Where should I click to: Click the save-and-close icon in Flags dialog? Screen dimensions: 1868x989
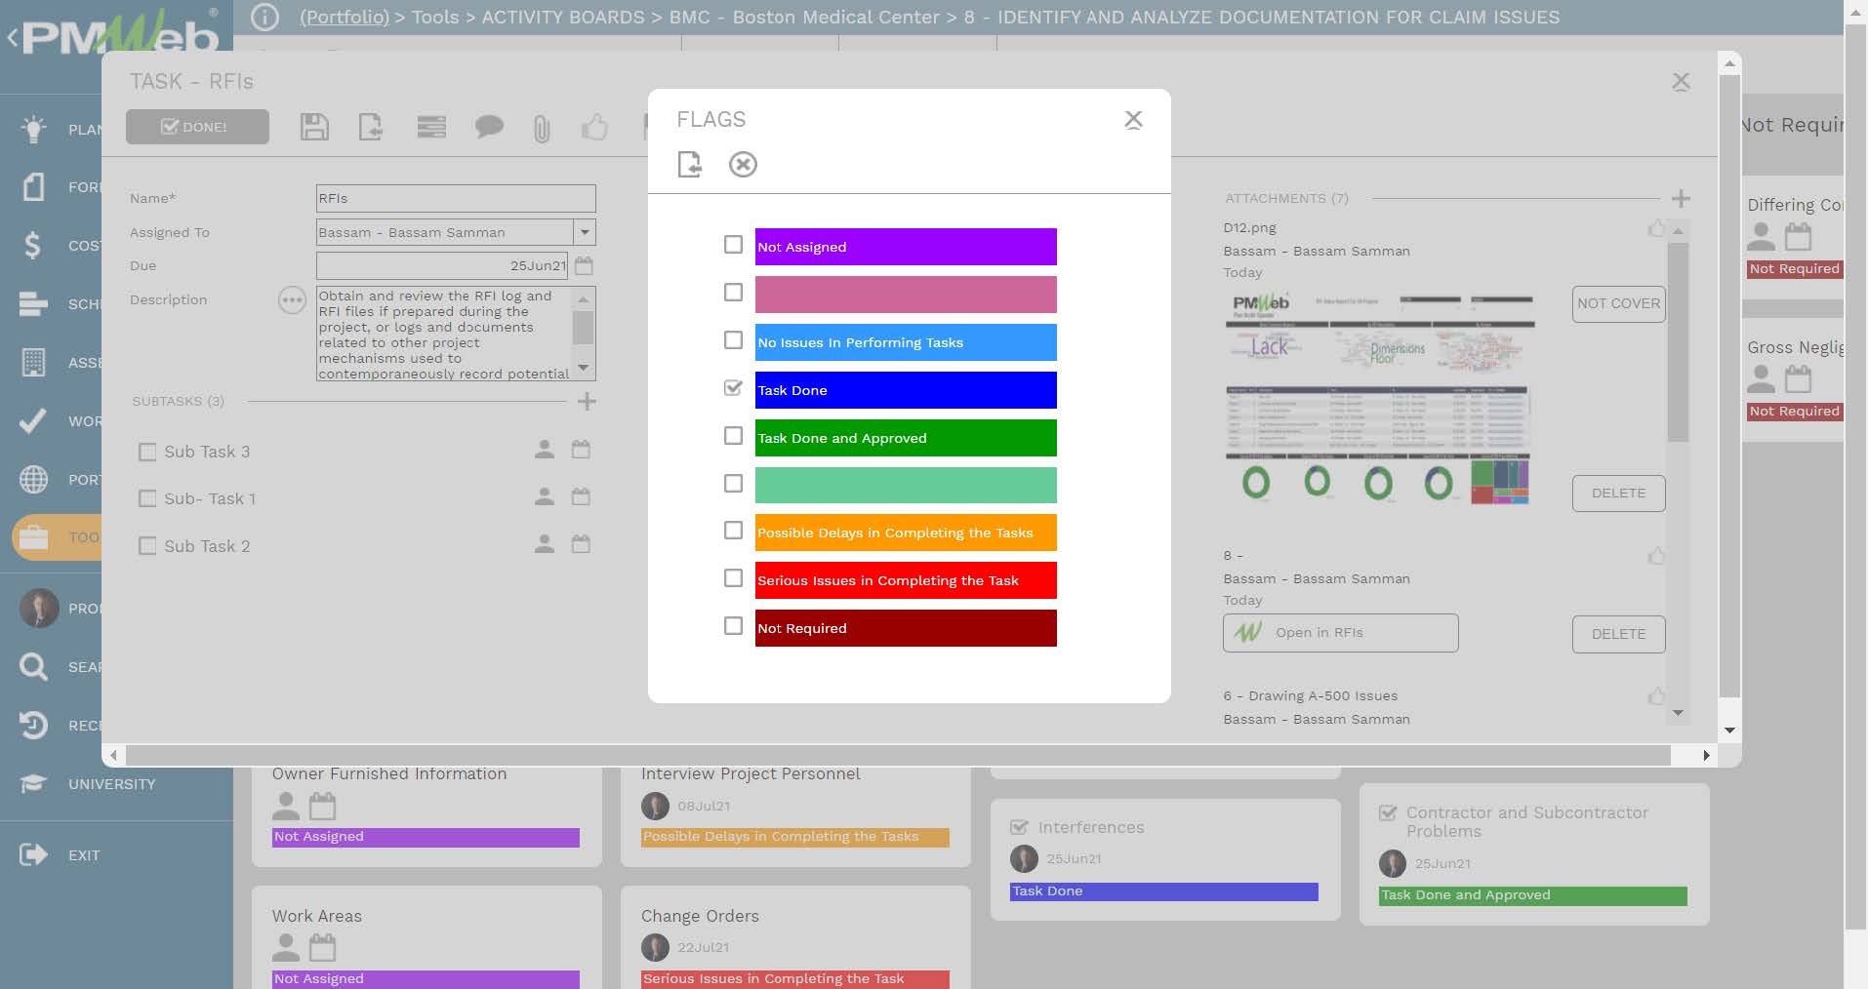(690, 164)
